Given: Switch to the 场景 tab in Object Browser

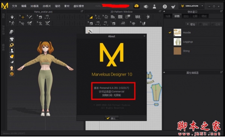Looking at the screenshot, I should pos(168,16).
